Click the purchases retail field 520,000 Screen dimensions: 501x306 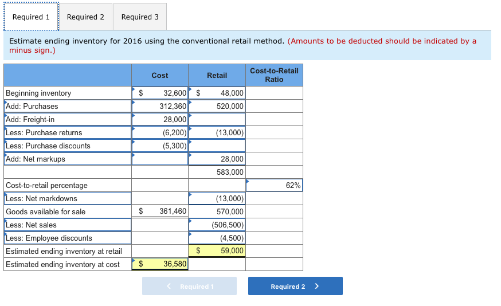[x=217, y=106]
